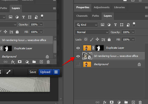The height and width of the screenshot is (104, 148).
Task: Filter smart objects in right Layers panel
Action: (x=128, y=25)
